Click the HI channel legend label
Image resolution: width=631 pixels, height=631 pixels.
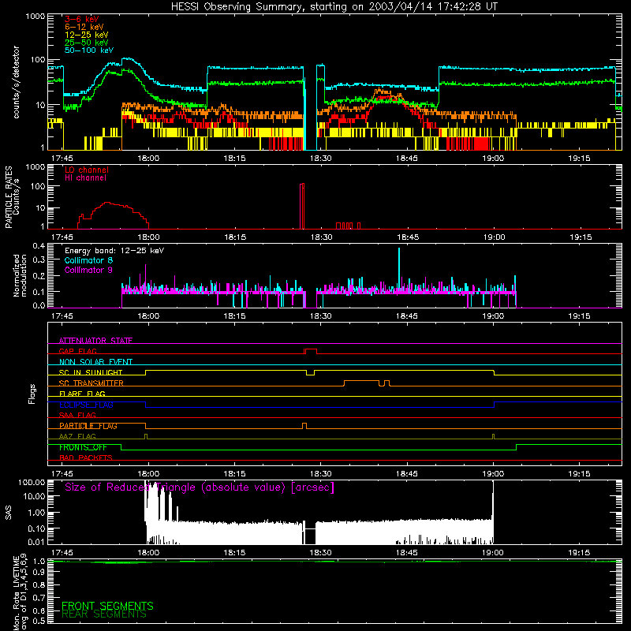pyautogui.click(x=85, y=178)
